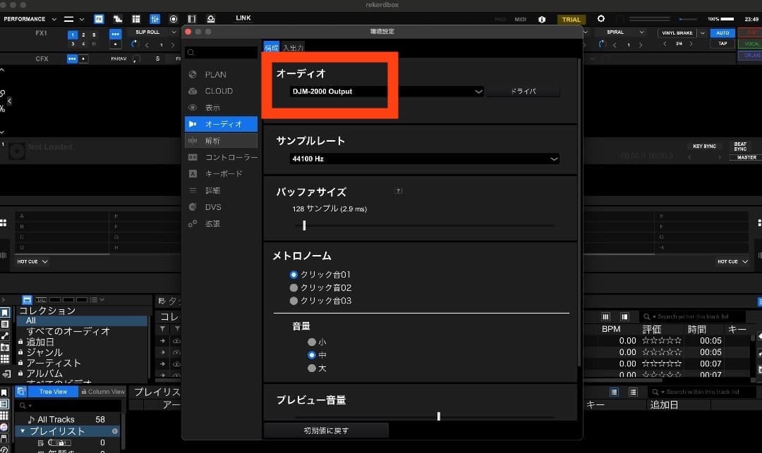Open the CLOUD preferences category
Screen dimensions: 762x453
tap(219, 91)
